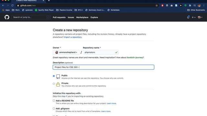Open GitHub Marketplace
207x116 pixels.
click(x=82, y=17)
